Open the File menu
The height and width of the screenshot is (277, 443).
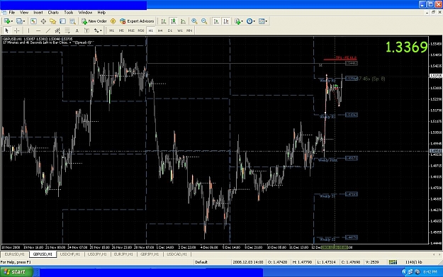pos(12,13)
